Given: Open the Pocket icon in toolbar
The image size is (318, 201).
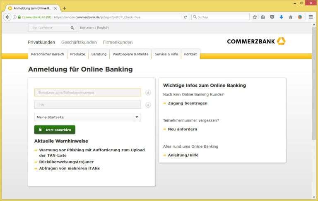Looking at the screenshot, I should click(x=272, y=17).
